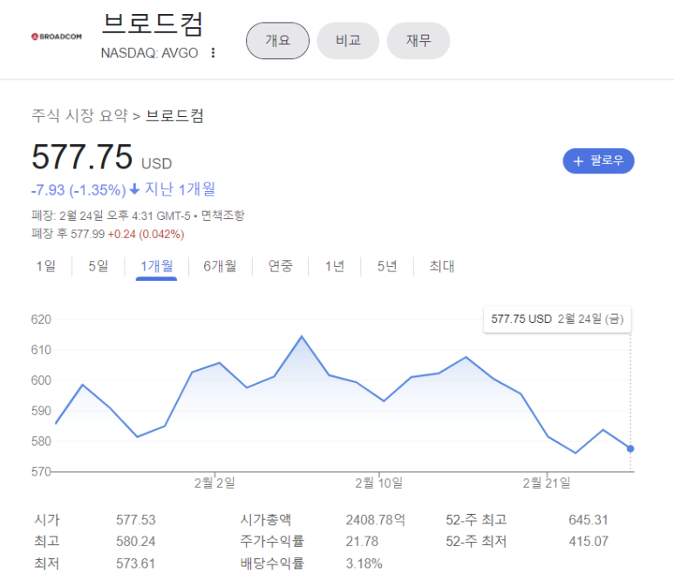Select the 1개월 chart range

pyautogui.click(x=156, y=266)
